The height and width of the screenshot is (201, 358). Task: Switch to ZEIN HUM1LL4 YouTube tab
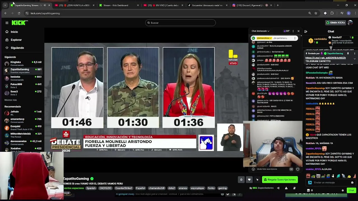[x=74, y=5]
